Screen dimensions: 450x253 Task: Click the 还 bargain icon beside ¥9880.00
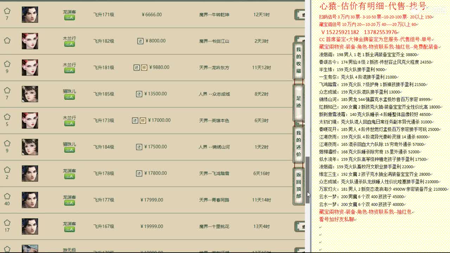[137, 67]
